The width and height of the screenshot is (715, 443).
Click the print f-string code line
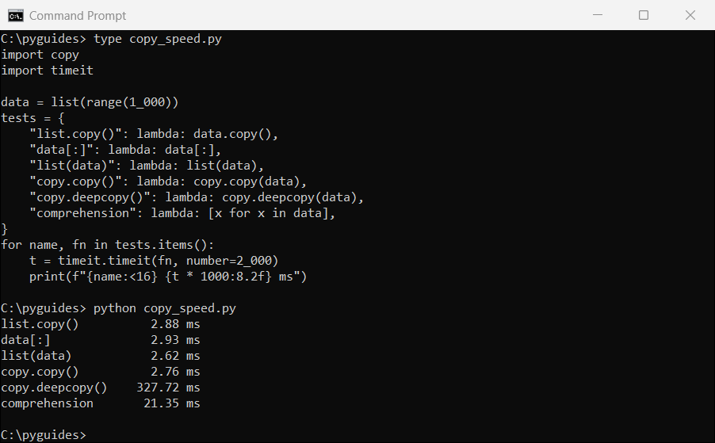click(168, 277)
